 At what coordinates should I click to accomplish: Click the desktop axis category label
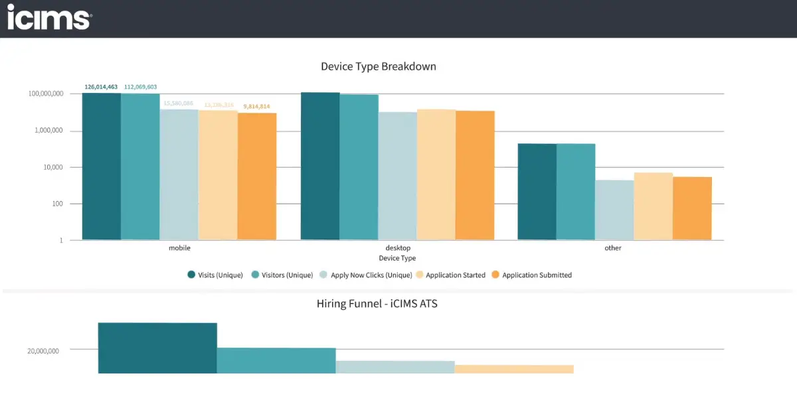(x=397, y=248)
